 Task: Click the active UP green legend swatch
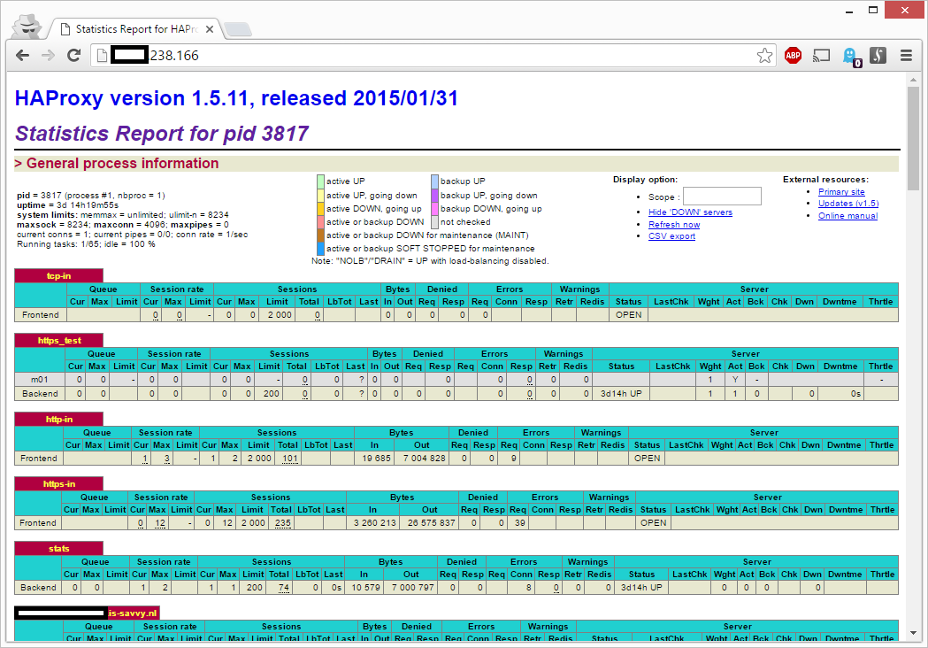pos(321,181)
